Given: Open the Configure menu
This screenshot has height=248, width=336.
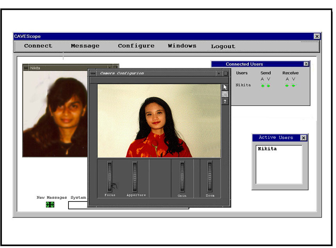Looking at the screenshot, I should (136, 46).
